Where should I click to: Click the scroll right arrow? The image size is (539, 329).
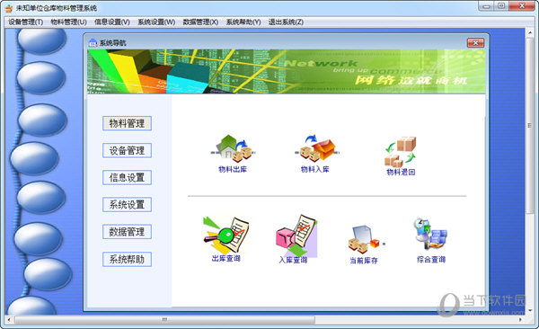520,320
